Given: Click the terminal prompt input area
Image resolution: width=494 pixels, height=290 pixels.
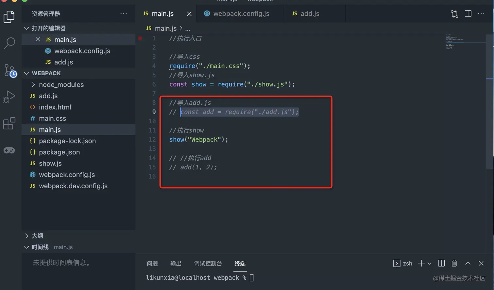Looking at the screenshot, I should pyautogui.click(x=252, y=278).
